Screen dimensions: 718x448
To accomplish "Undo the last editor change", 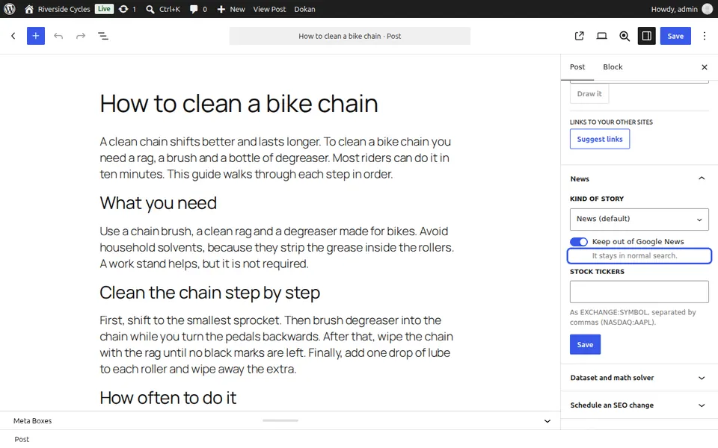I will pyautogui.click(x=58, y=36).
